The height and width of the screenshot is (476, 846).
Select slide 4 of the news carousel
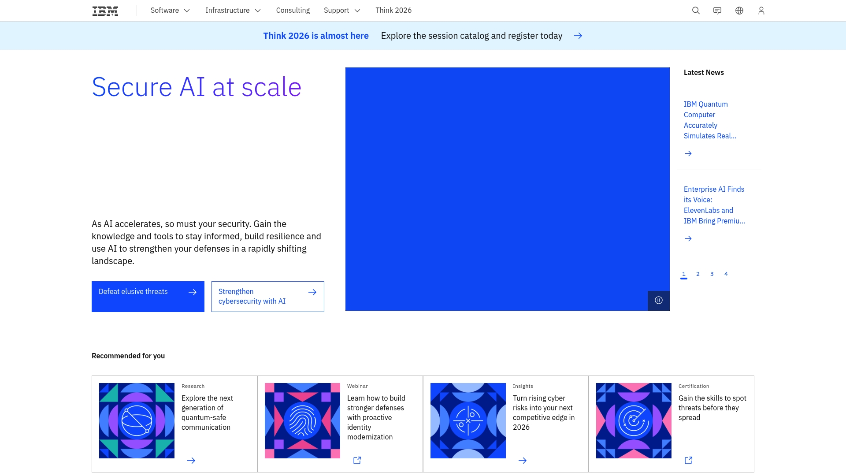tap(726, 274)
